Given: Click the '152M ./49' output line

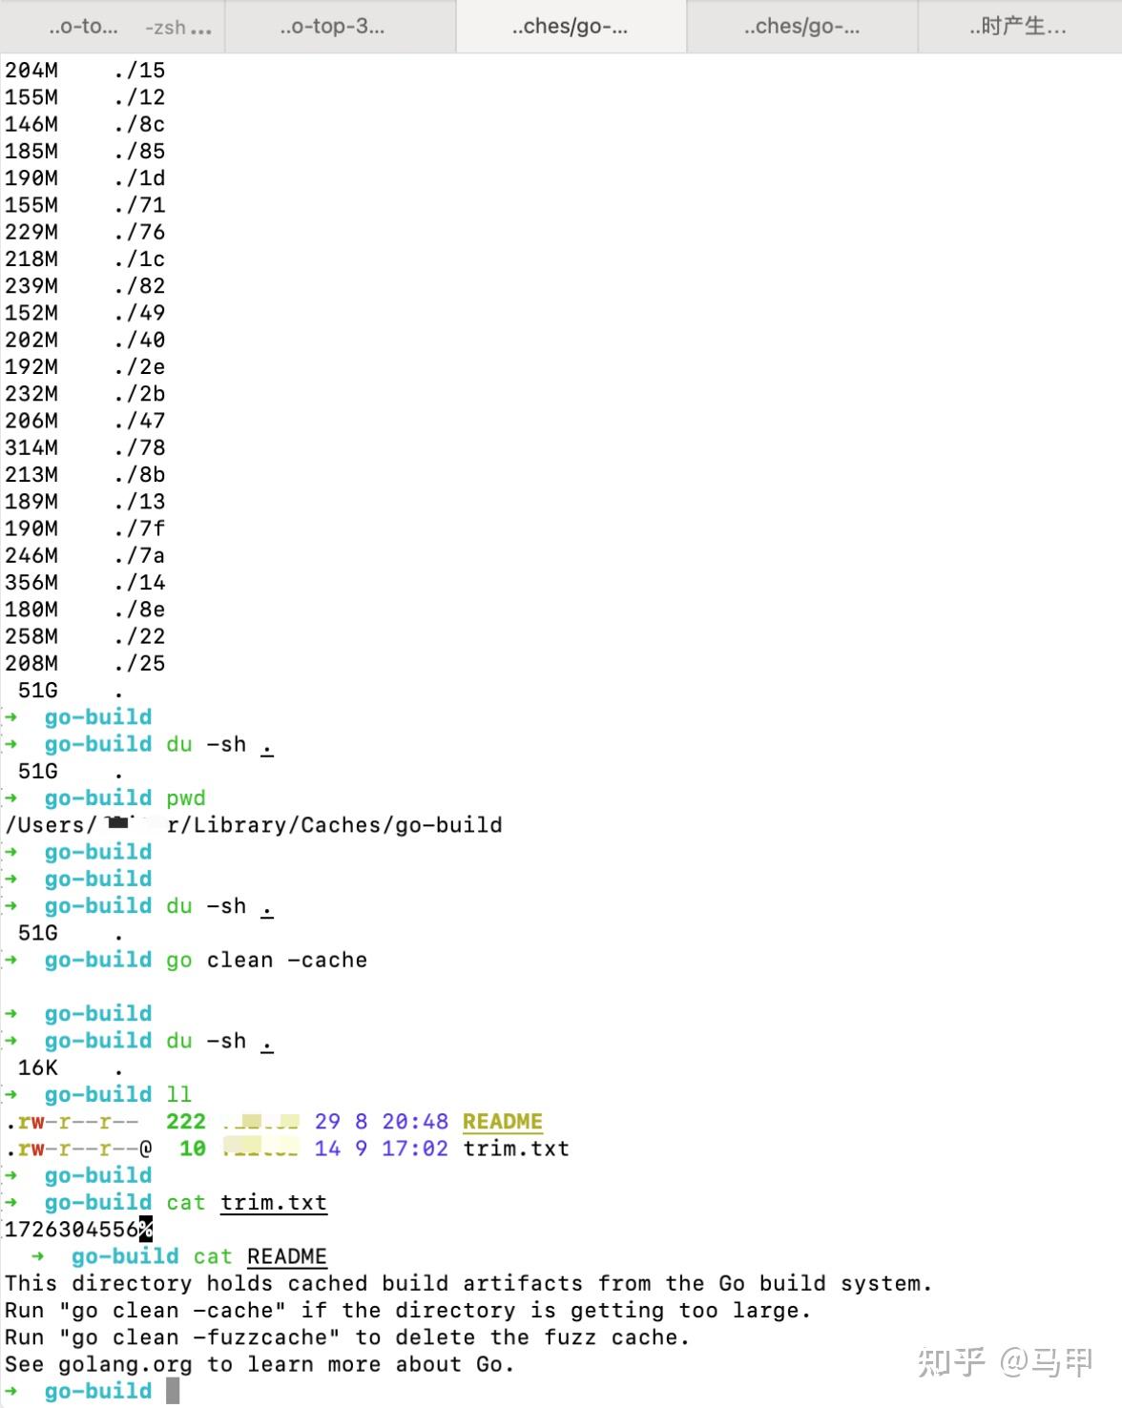Looking at the screenshot, I should [85, 313].
